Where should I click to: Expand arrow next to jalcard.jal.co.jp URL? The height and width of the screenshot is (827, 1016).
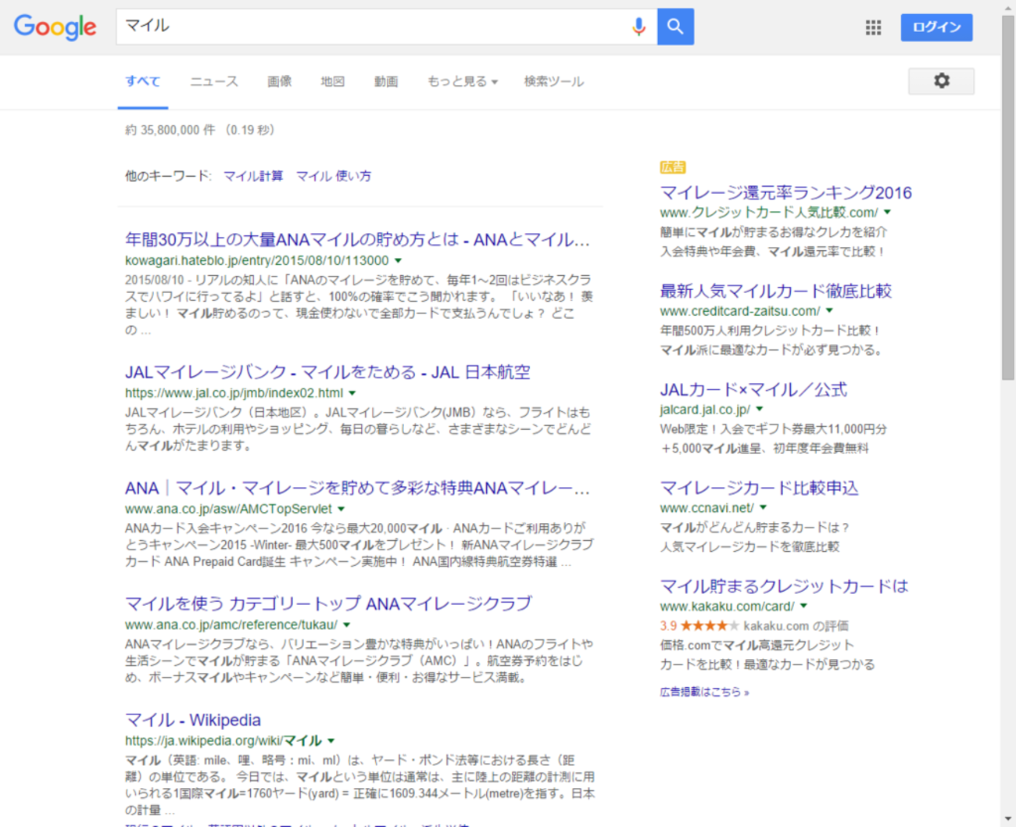760,410
